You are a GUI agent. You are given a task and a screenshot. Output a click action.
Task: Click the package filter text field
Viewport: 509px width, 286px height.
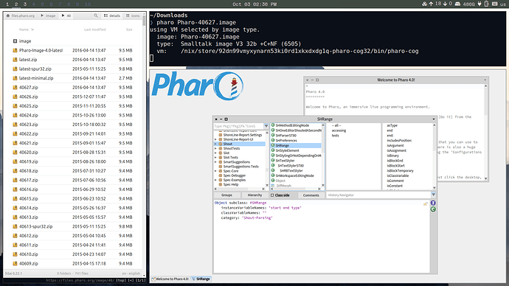(238, 126)
